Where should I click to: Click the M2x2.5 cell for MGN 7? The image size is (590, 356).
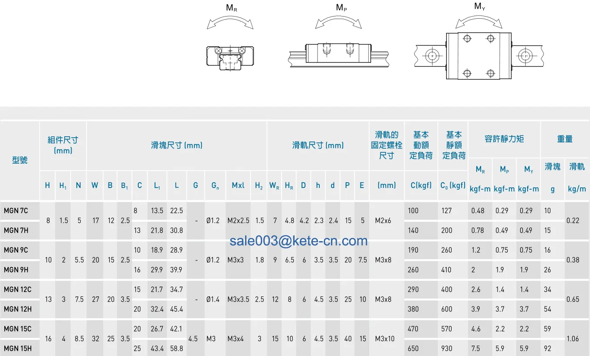tap(238, 221)
